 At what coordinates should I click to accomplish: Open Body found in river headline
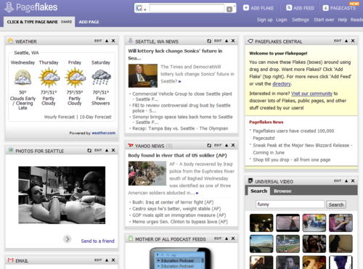[177, 155]
